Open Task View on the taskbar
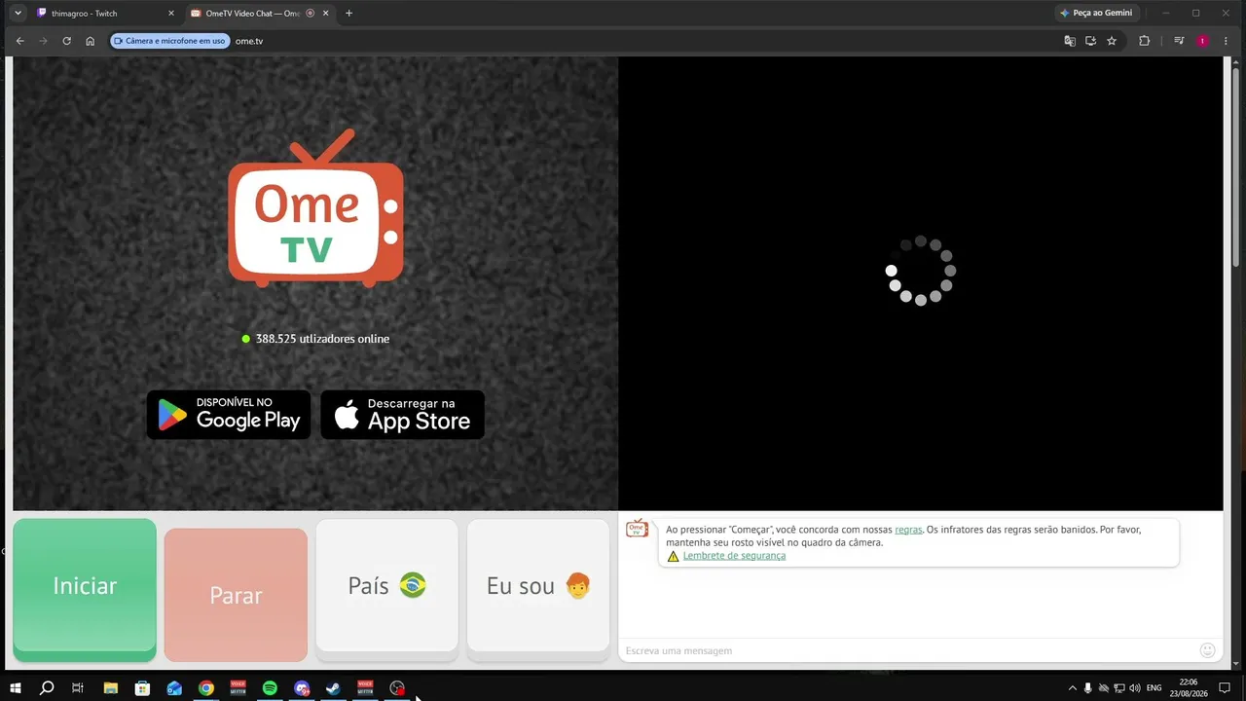The height and width of the screenshot is (701, 1246). pyautogui.click(x=78, y=687)
